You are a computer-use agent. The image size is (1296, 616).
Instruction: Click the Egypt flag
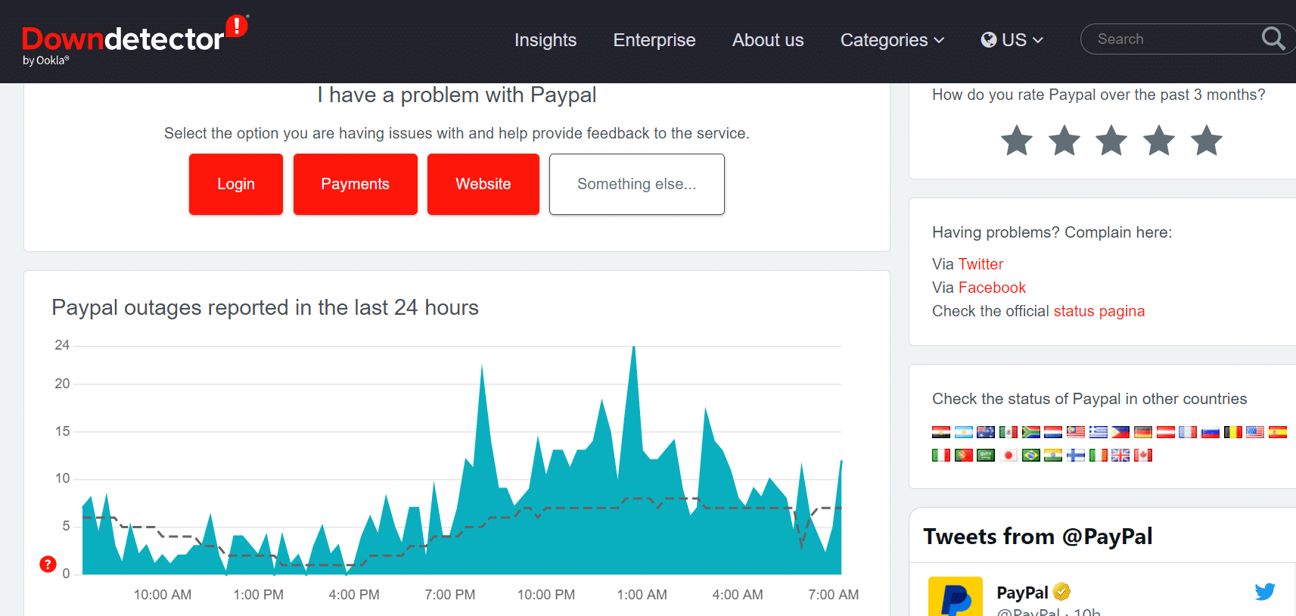(x=941, y=432)
